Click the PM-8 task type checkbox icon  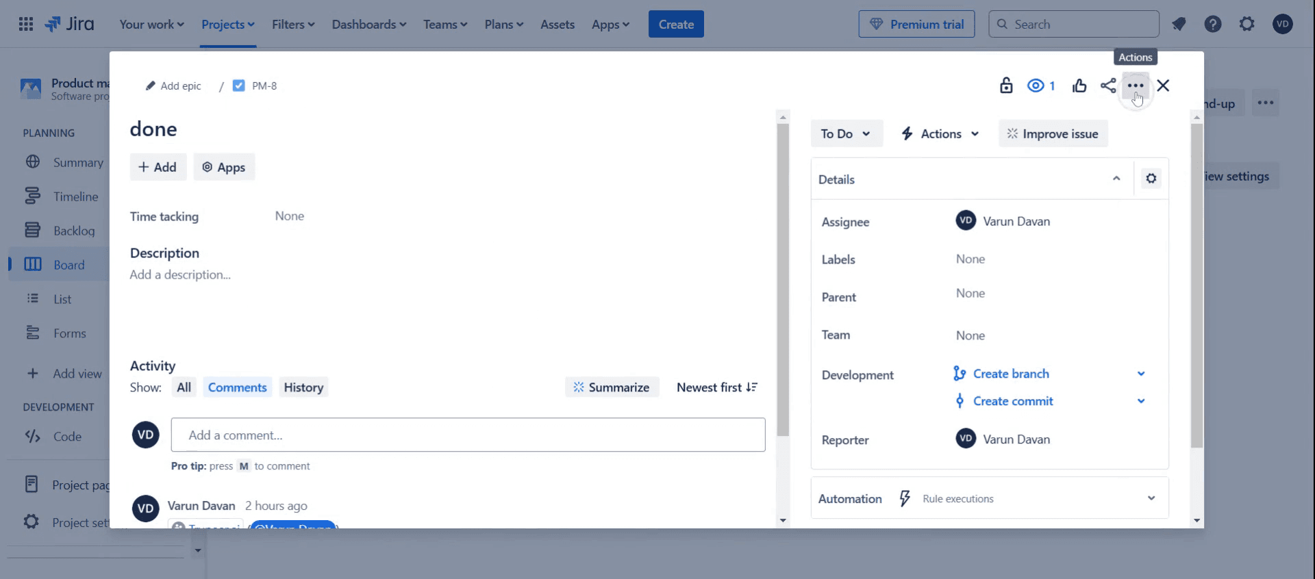238,86
